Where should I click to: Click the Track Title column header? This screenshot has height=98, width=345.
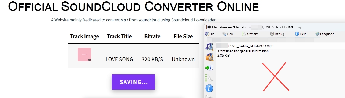pos(119,36)
